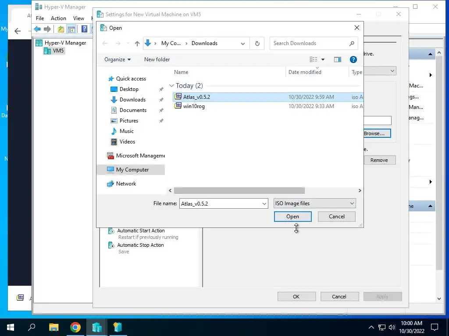Open the Action menu in Hyper-V Manager
449x336 pixels.
(x=58, y=18)
